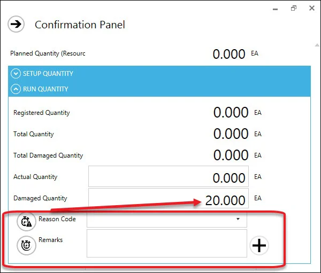Click the Planned Quantity label
This screenshot has height=273, width=321.
pyautogui.click(x=48, y=53)
